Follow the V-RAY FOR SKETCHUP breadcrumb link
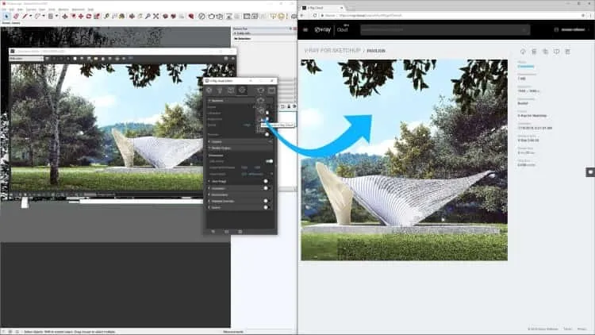This screenshot has width=595, height=335. 332,51
